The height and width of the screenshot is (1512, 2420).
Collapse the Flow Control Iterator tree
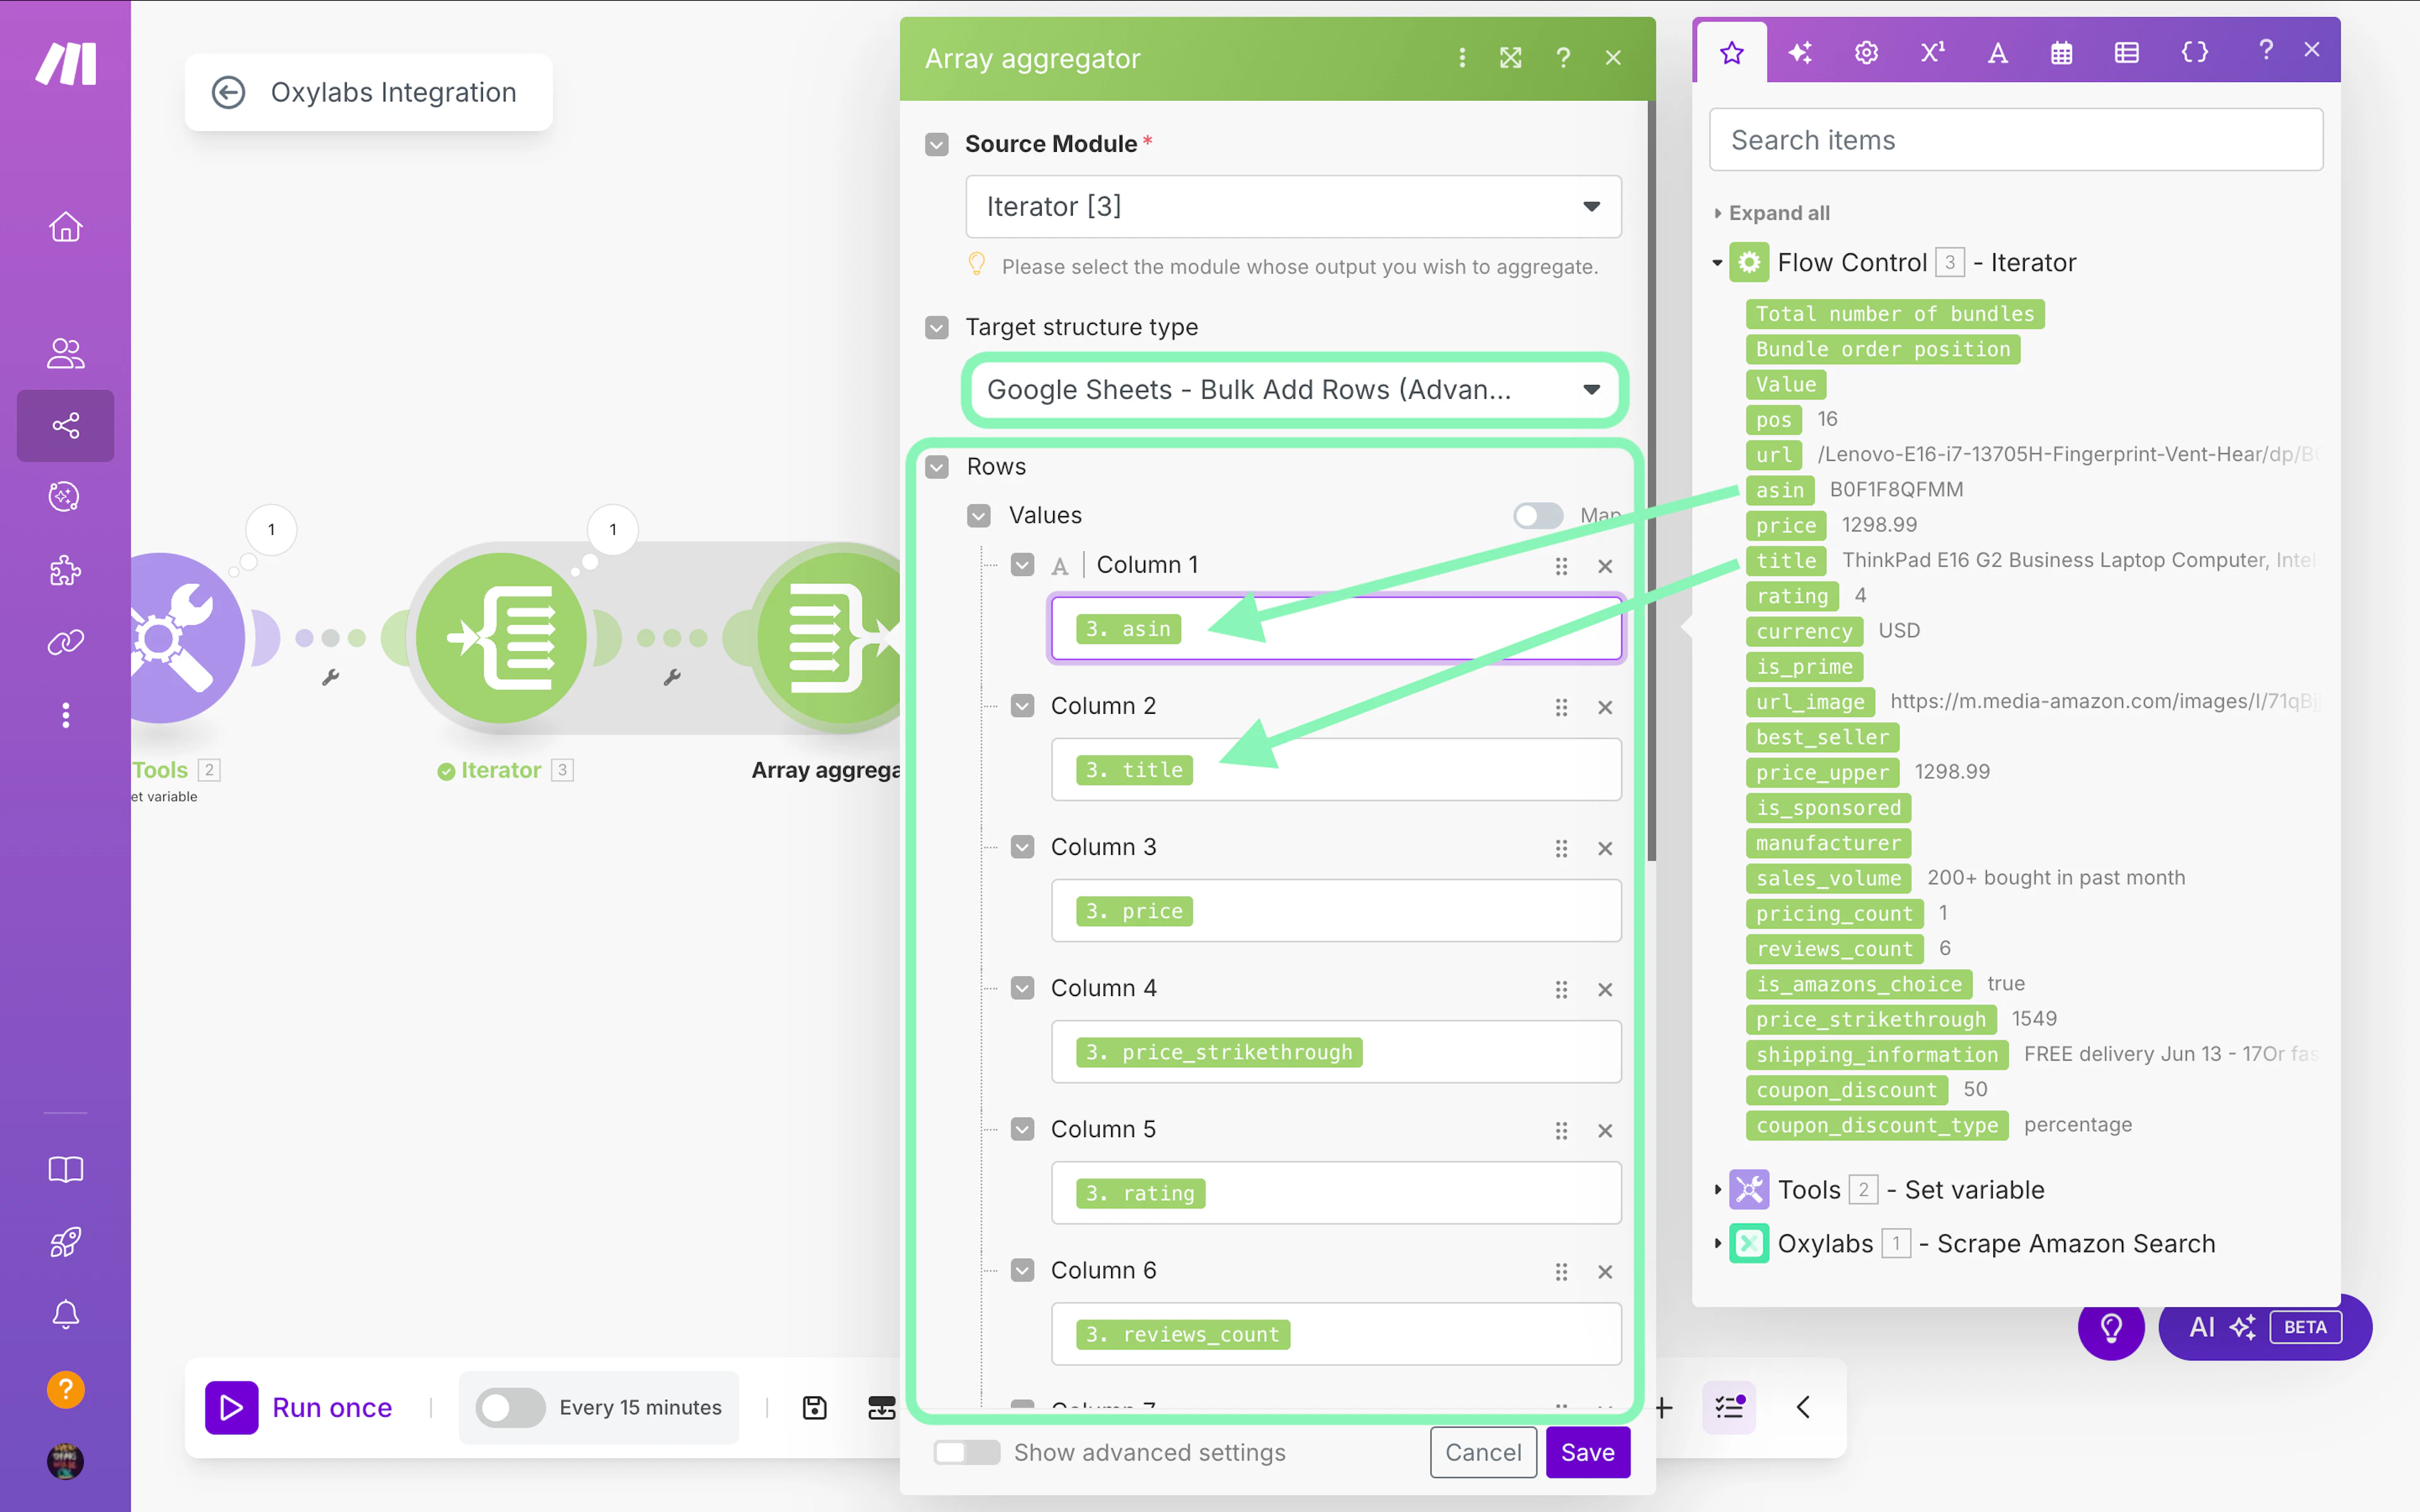[1717, 263]
